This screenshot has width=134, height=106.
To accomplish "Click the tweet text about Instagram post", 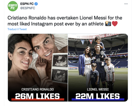I will 65,21.
